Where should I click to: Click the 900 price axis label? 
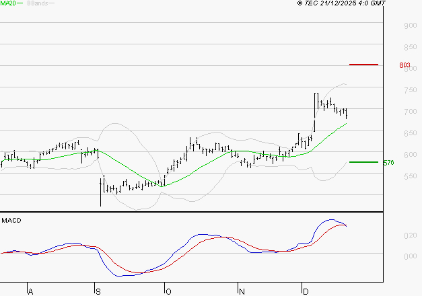coord(411,26)
